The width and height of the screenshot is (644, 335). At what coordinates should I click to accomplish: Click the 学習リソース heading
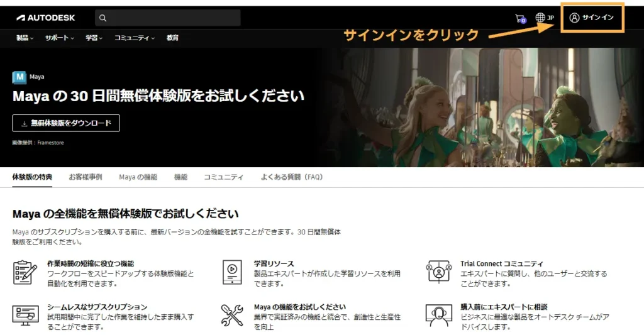tap(274, 263)
